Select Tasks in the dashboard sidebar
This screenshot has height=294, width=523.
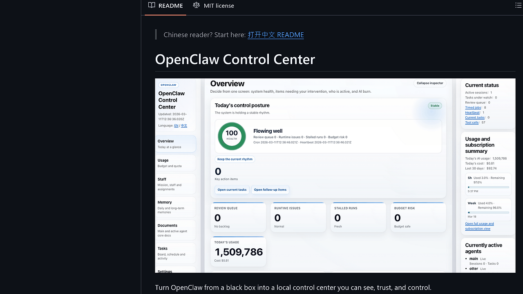tap(176, 253)
